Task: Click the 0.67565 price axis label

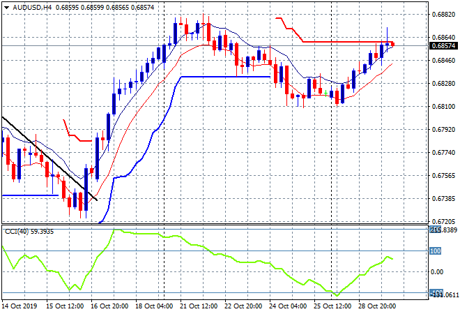Action: 443,176
